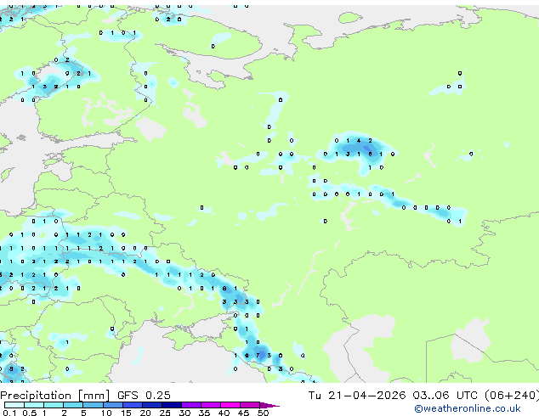
Task: Pick the 15–20 mm legend swatch
Action: click(132, 405)
